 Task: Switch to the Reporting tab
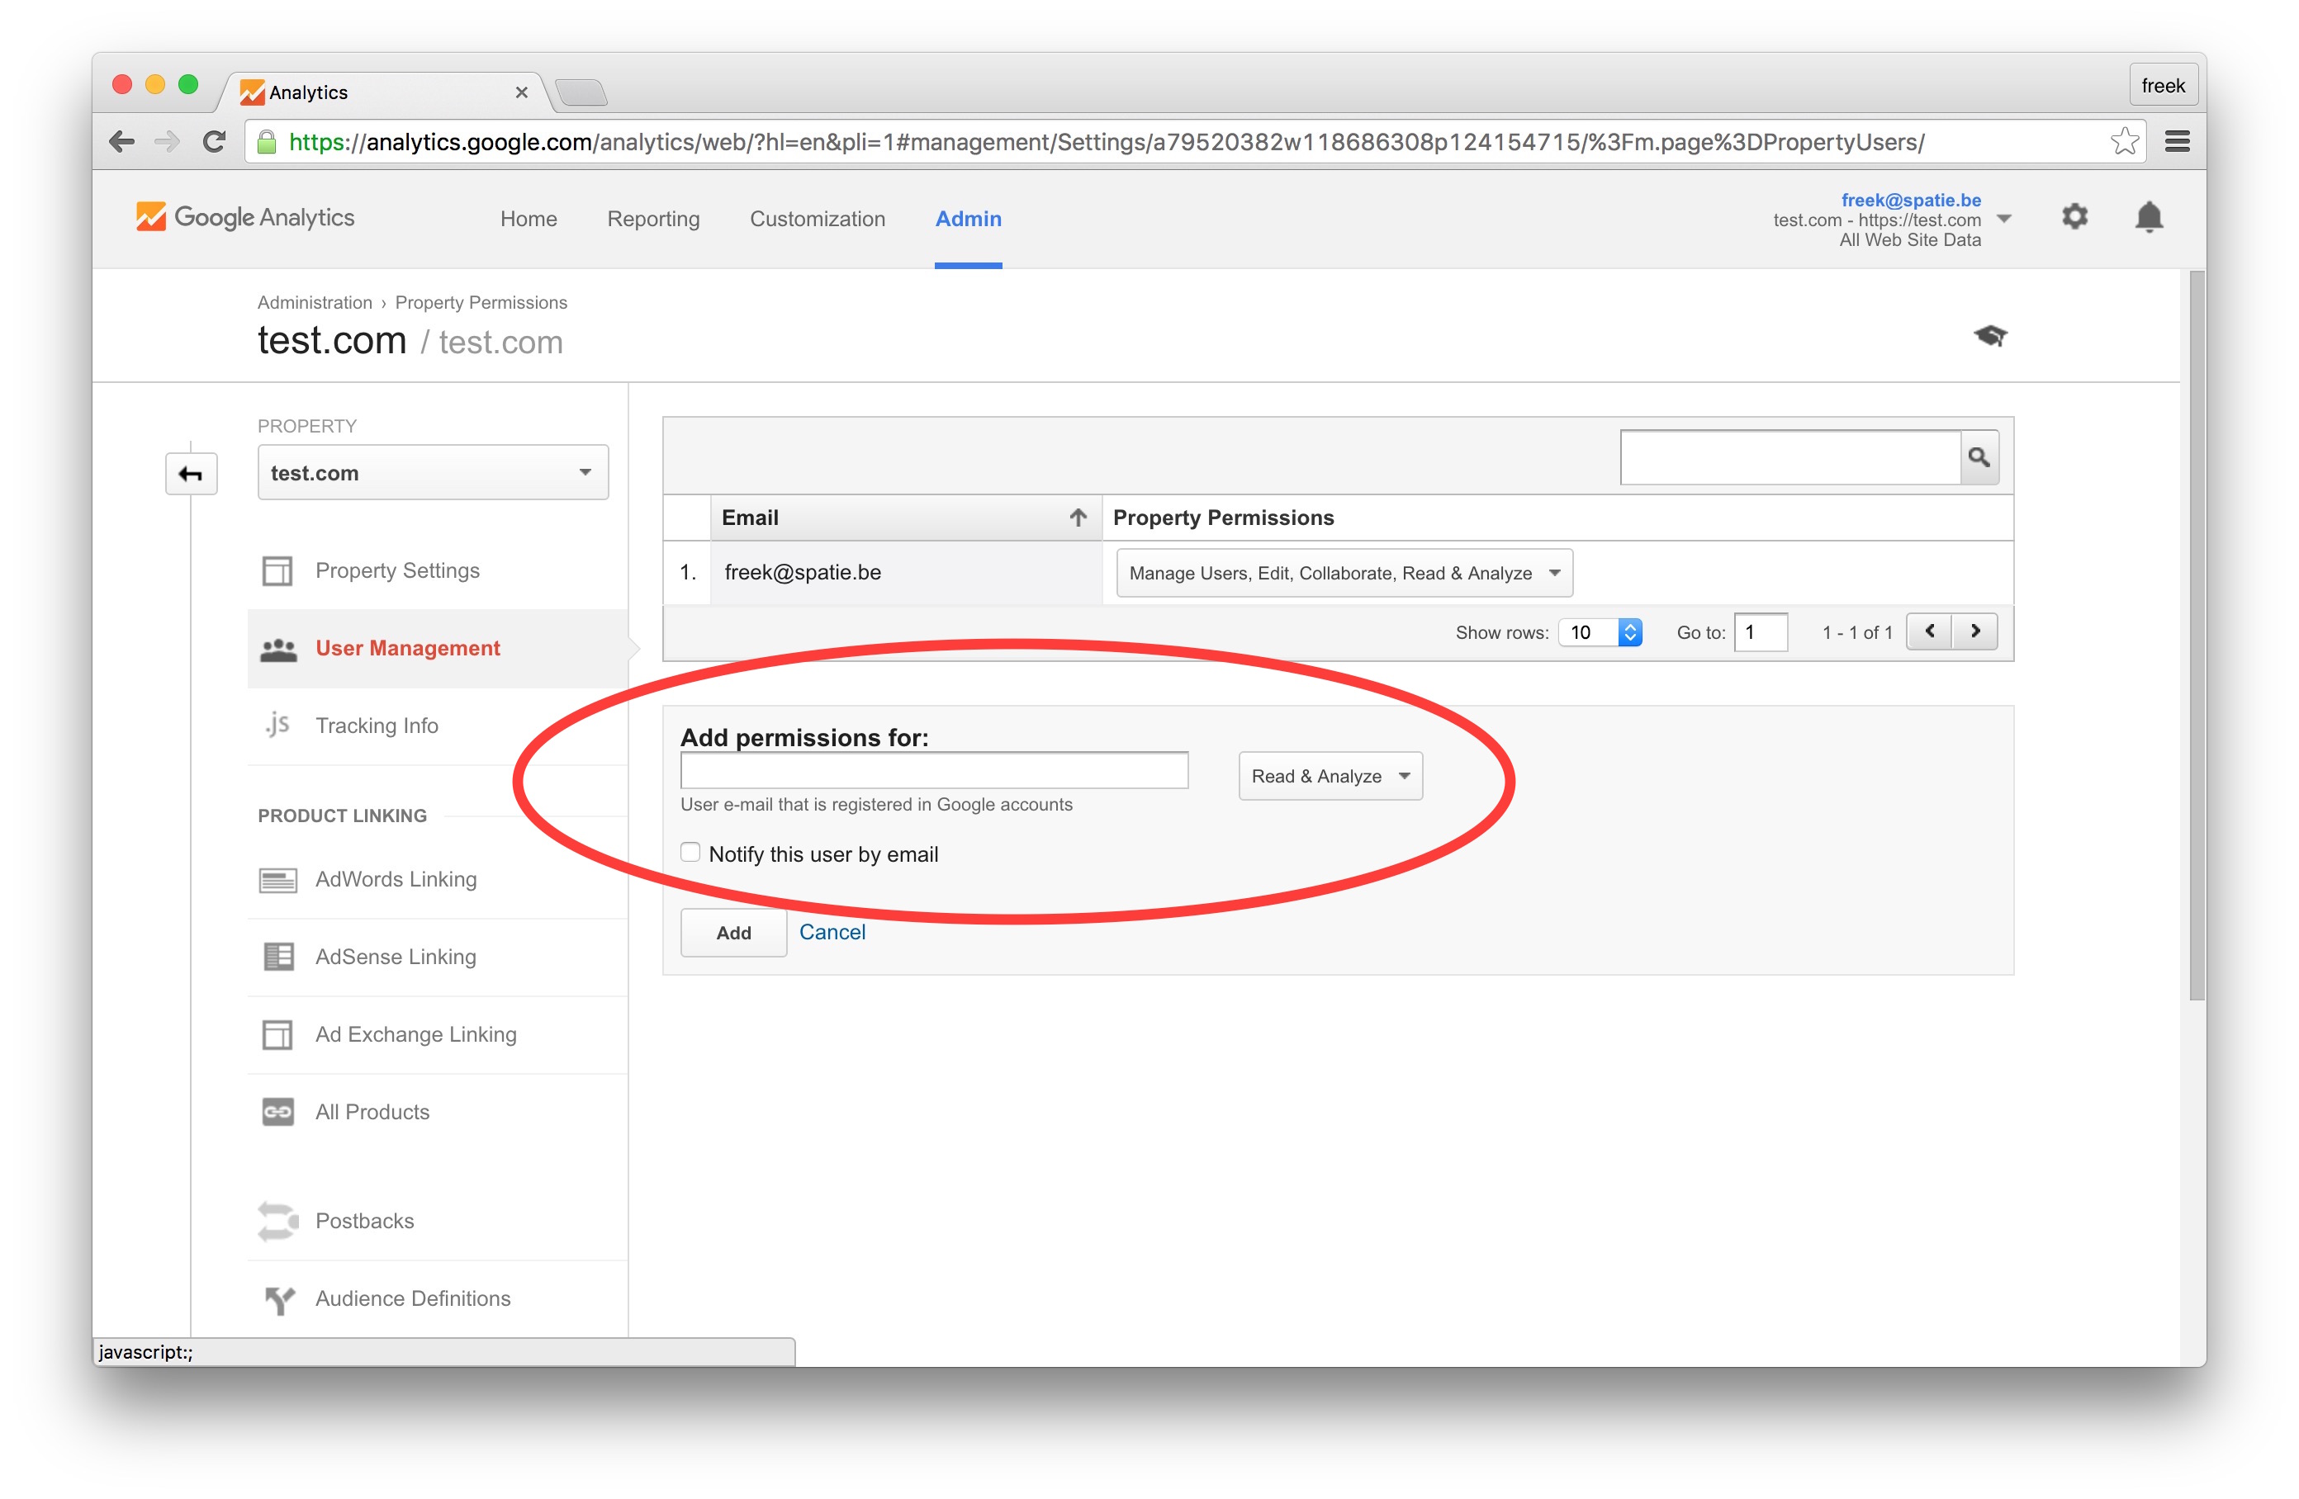(653, 220)
